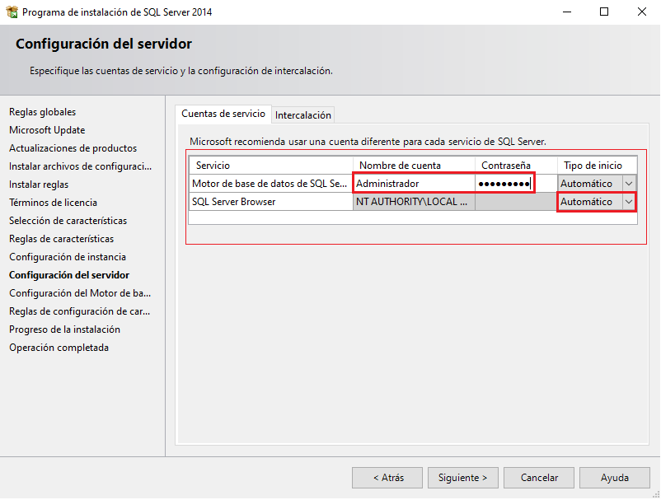Image resolution: width=661 pixels, height=500 pixels.
Task: Click the bold Configuración del servidor step
Action: pyautogui.click(x=69, y=275)
